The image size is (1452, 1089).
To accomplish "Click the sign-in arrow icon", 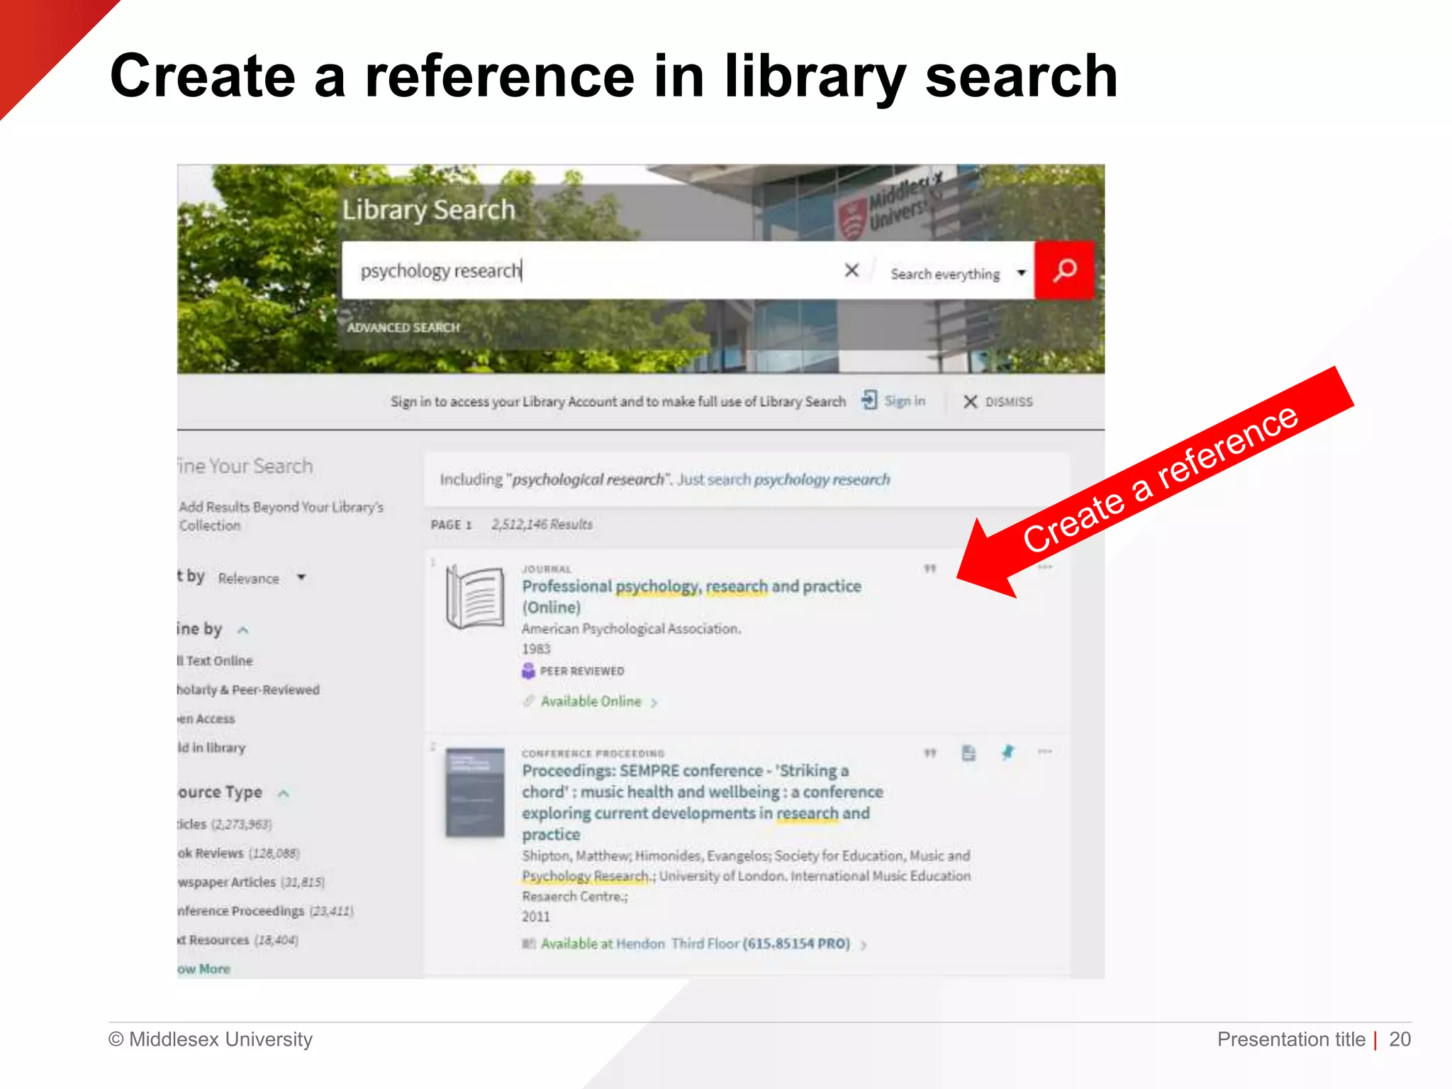I will (x=869, y=401).
